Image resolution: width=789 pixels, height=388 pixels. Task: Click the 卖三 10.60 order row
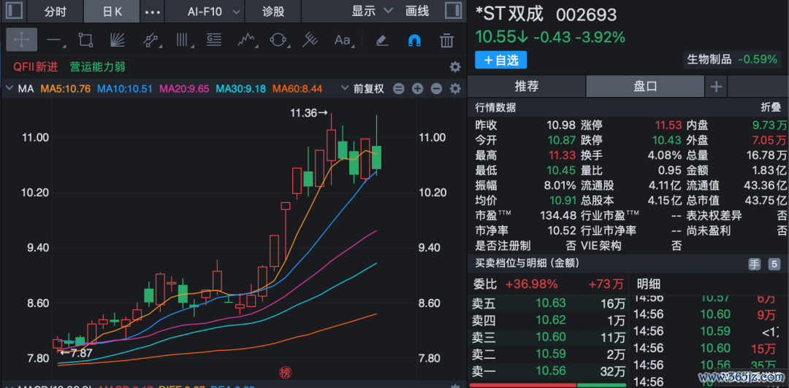[549, 337]
